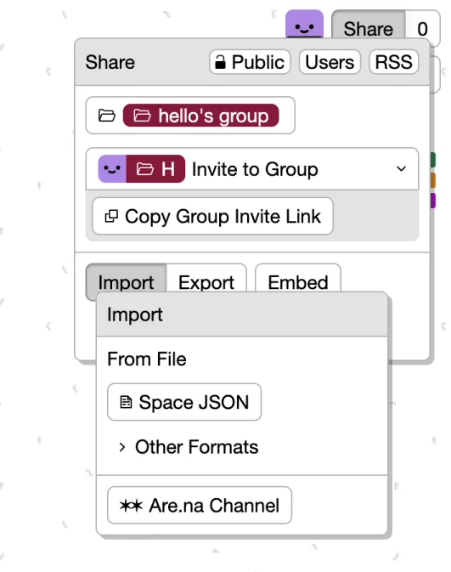The image size is (451, 572).
Task: Click the Other Formats label
Action: 196,447
